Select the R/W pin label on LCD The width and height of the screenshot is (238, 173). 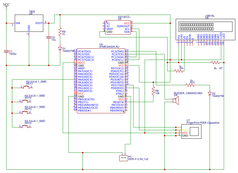tap(190, 37)
